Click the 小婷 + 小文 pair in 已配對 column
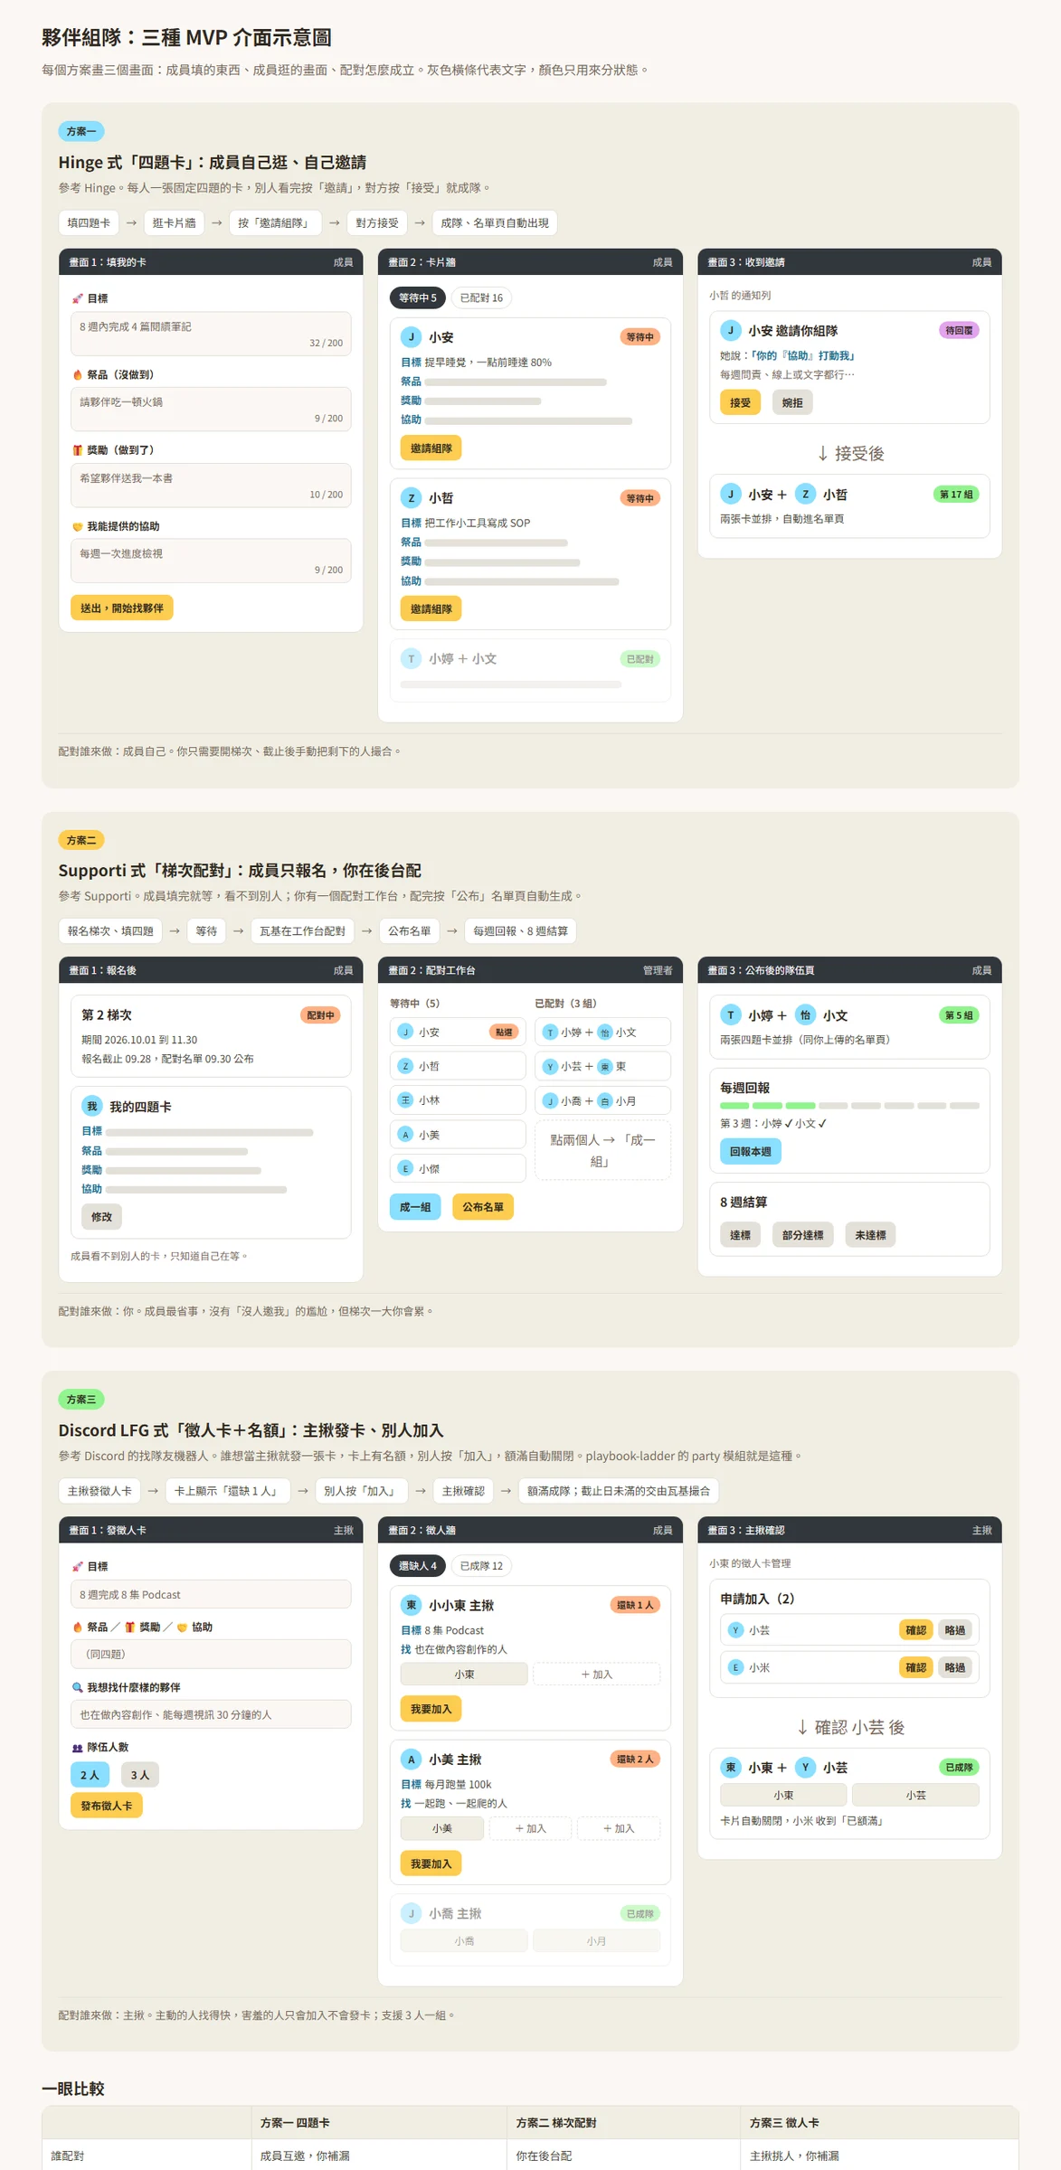1061x2170 pixels. [x=602, y=1032]
